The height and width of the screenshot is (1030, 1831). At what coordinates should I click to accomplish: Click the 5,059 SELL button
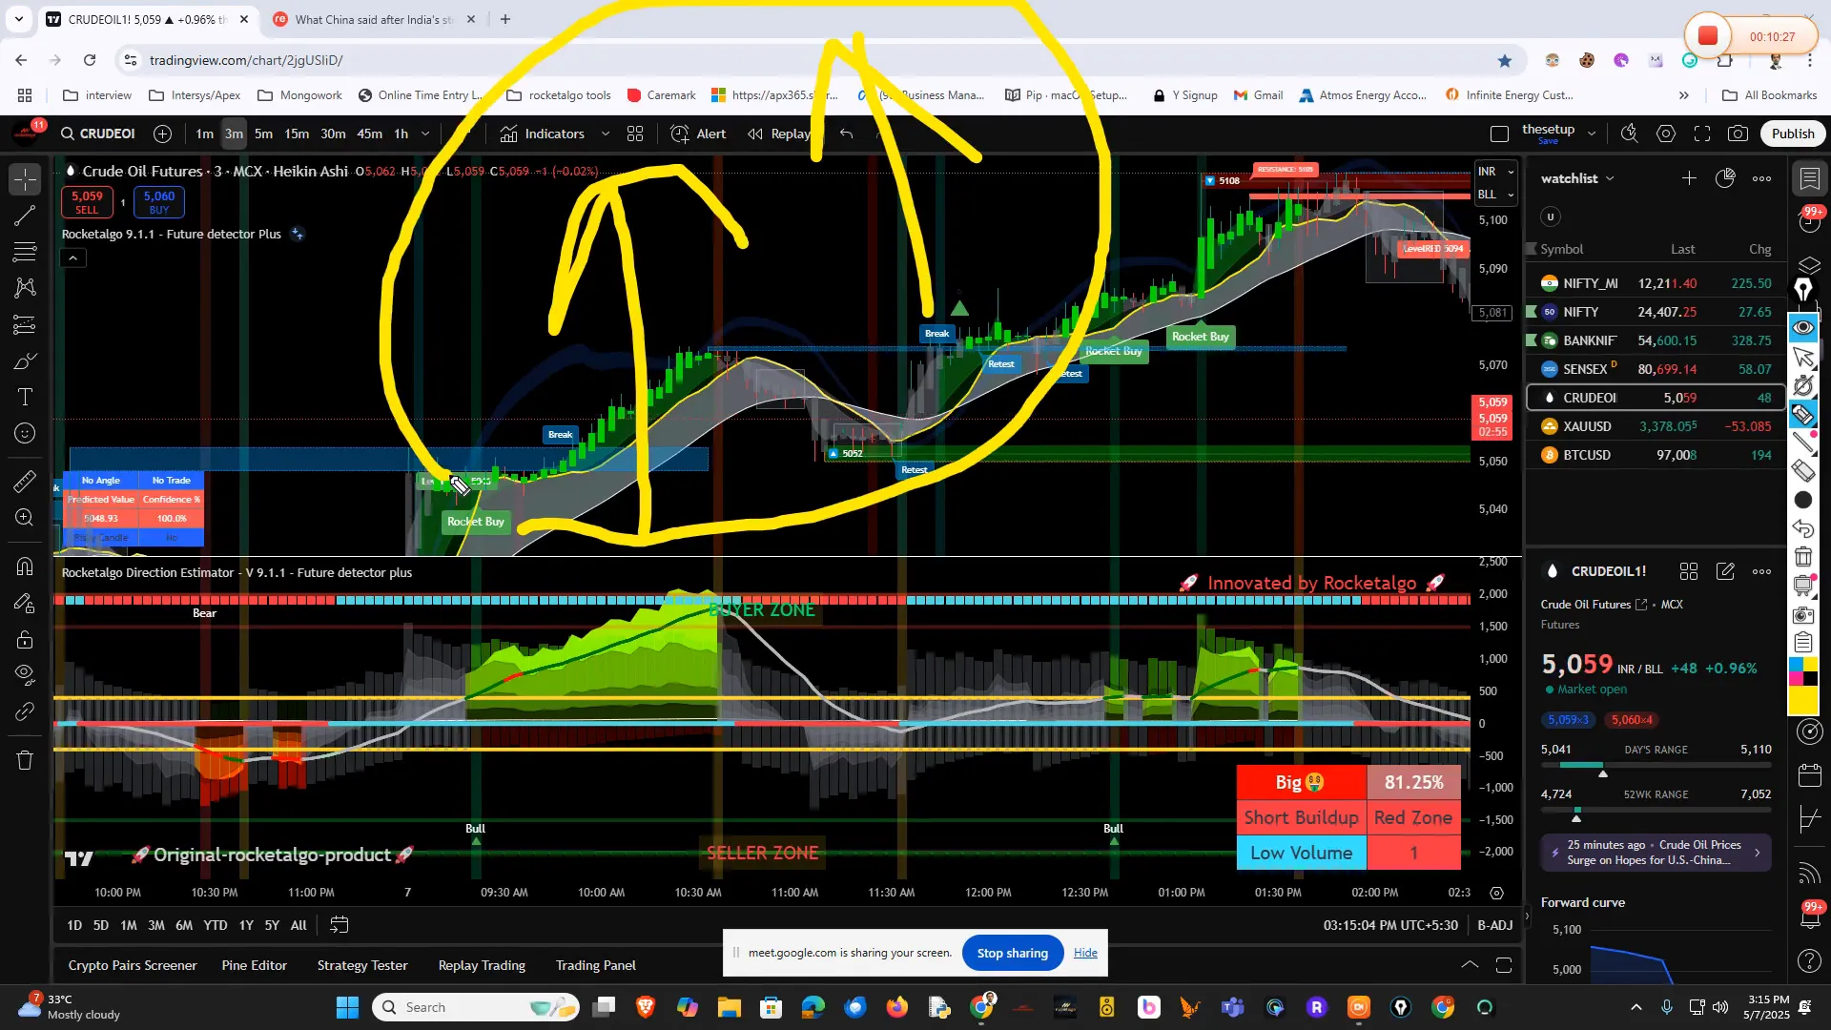[x=87, y=202]
